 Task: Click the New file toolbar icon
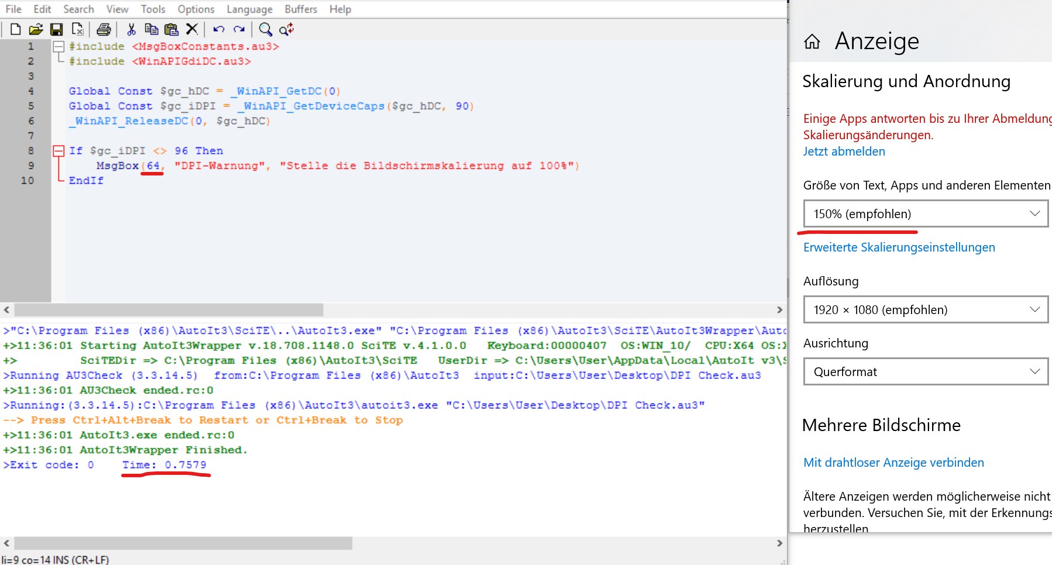pyautogui.click(x=16, y=29)
